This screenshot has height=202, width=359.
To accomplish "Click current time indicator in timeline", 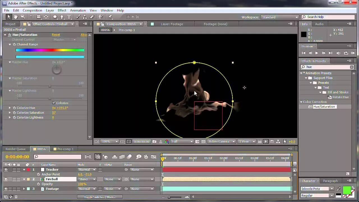I will point(162,159).
